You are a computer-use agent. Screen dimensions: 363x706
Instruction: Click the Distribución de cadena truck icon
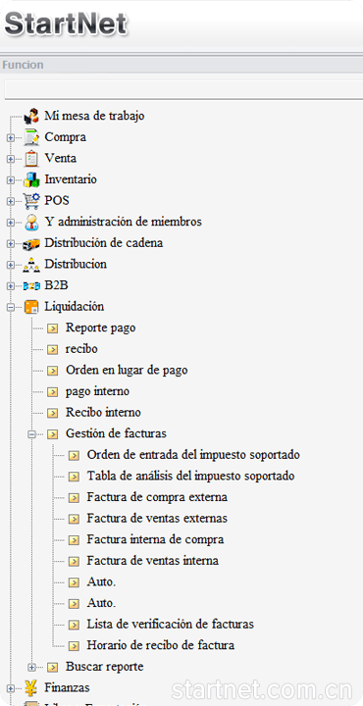[x=31, y=243]
